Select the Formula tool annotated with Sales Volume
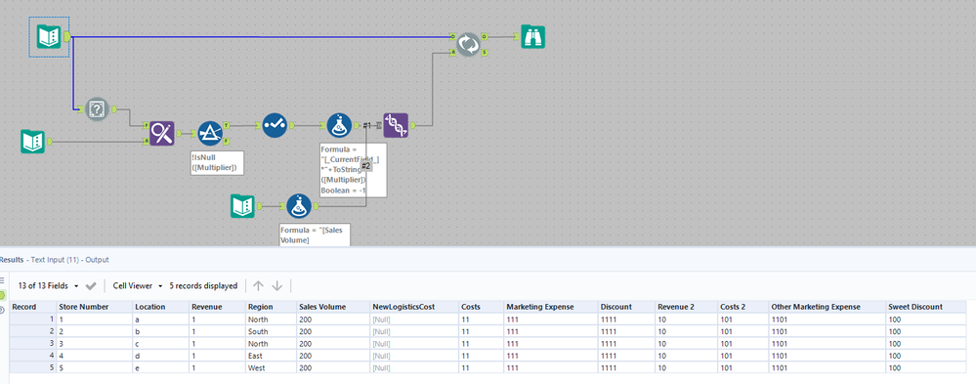 (299, 206)
